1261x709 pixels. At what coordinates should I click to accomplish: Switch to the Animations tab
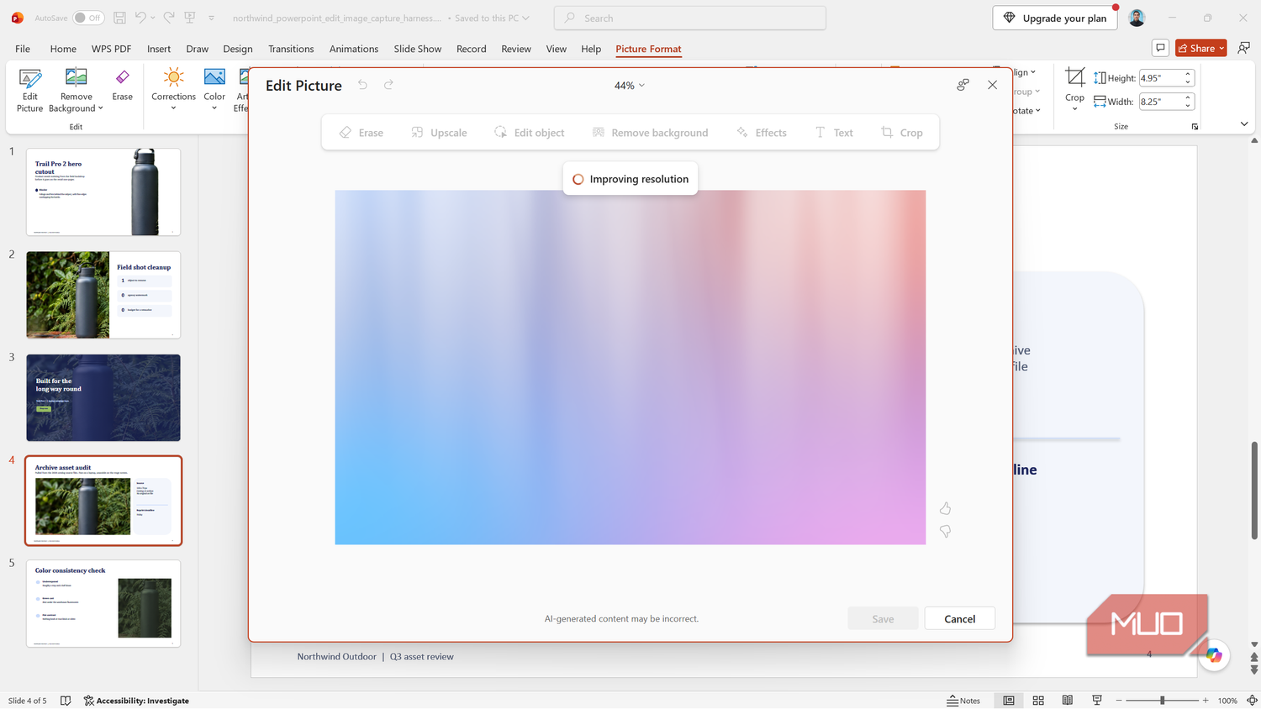353,49
